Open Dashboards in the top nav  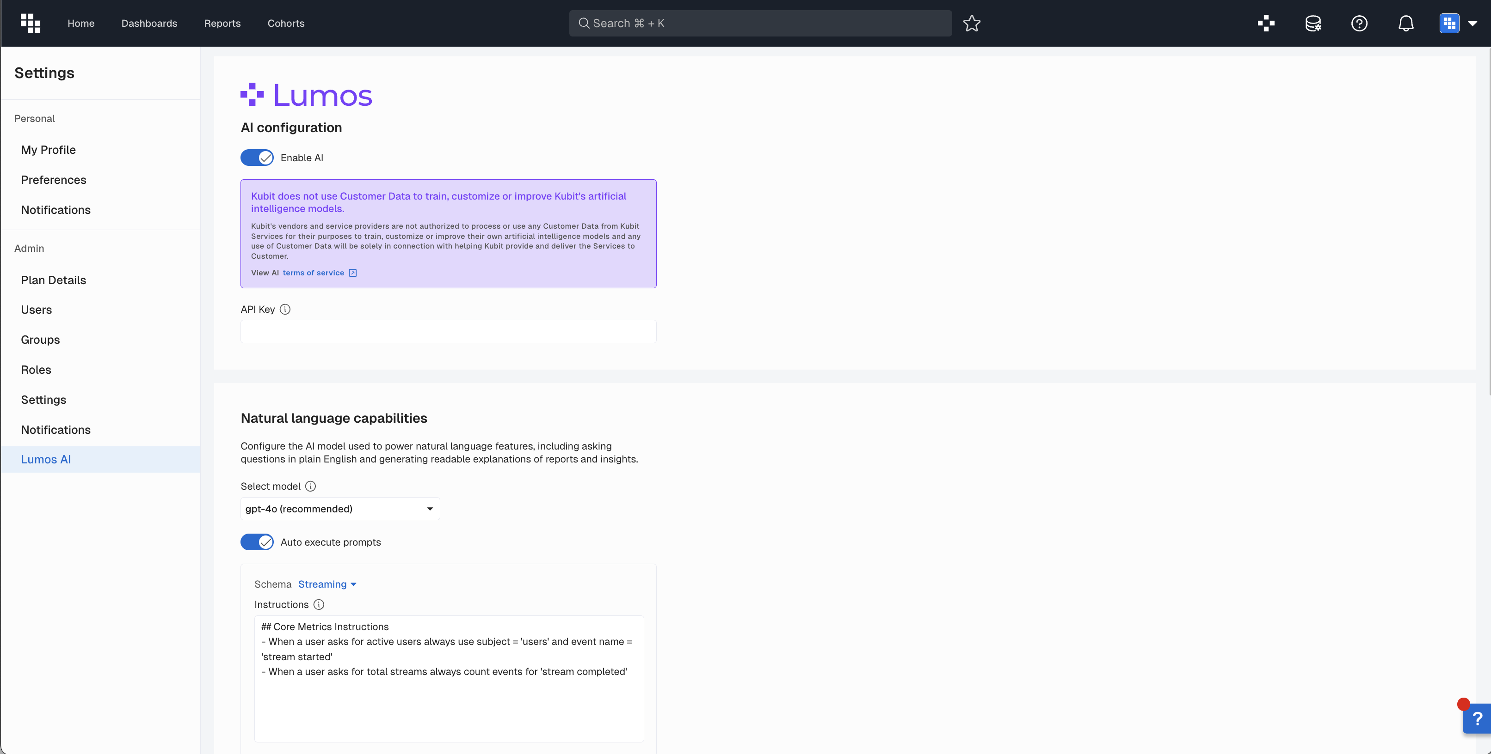[149, 23]
